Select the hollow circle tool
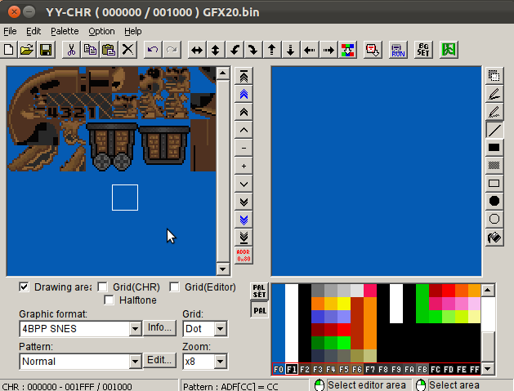 (494, 219)
